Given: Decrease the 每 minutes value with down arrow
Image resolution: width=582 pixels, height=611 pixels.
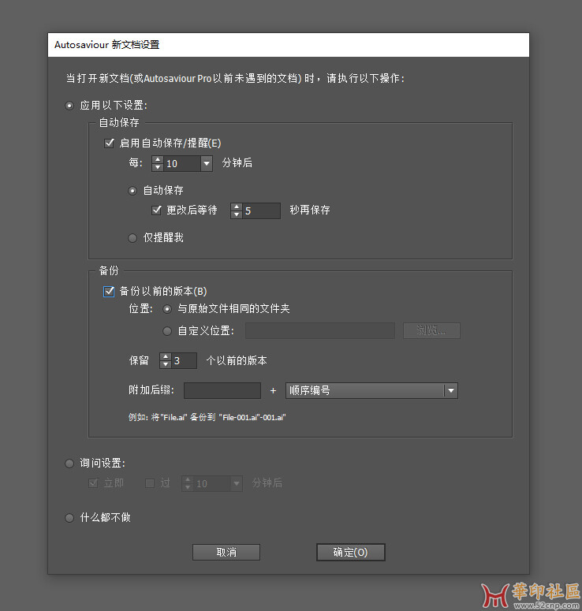Looking at the screenshot, I should coord(158,167).
